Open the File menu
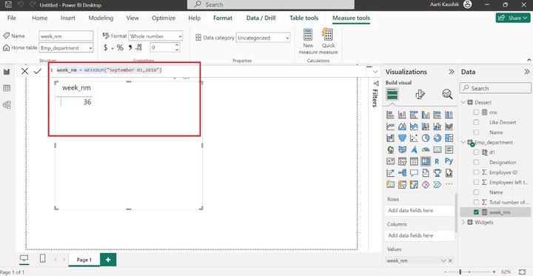This screenshot has height=276, width=533. pos(12,18)
